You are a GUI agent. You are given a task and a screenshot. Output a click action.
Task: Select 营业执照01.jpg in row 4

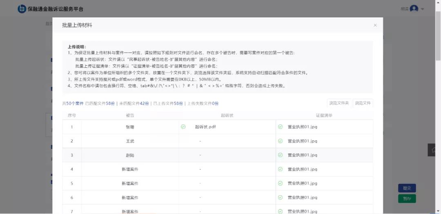point(302,169)
